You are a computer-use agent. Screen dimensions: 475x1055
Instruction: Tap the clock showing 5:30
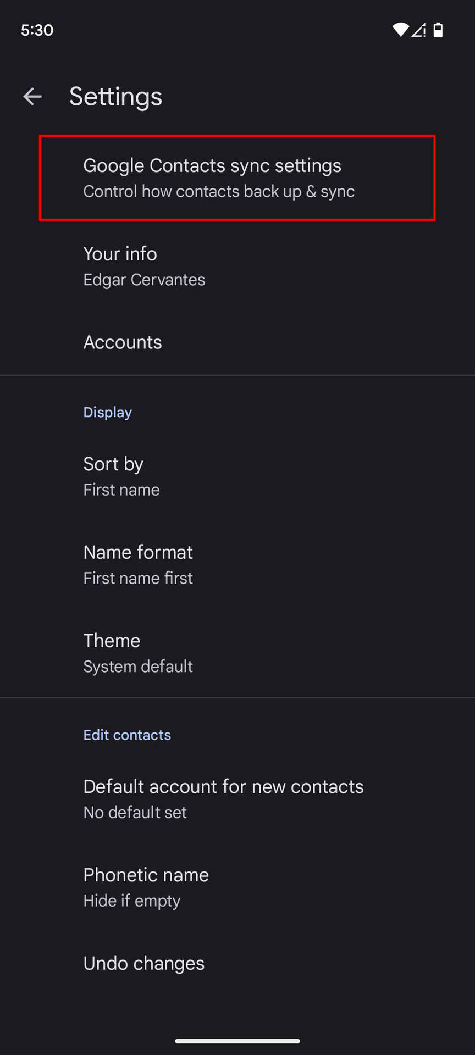click(37, 30)
